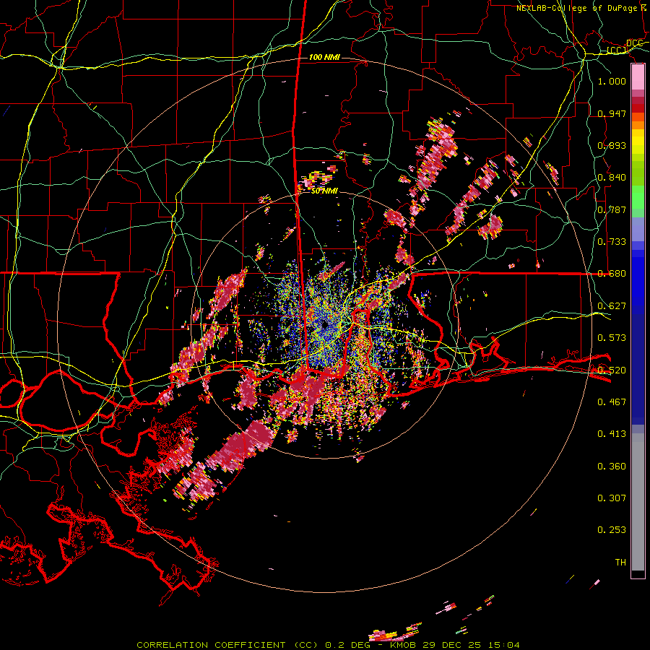Screen dimensions: 650x650
Task: Click the lavender color bar segment
Action: tap(638, 230)
